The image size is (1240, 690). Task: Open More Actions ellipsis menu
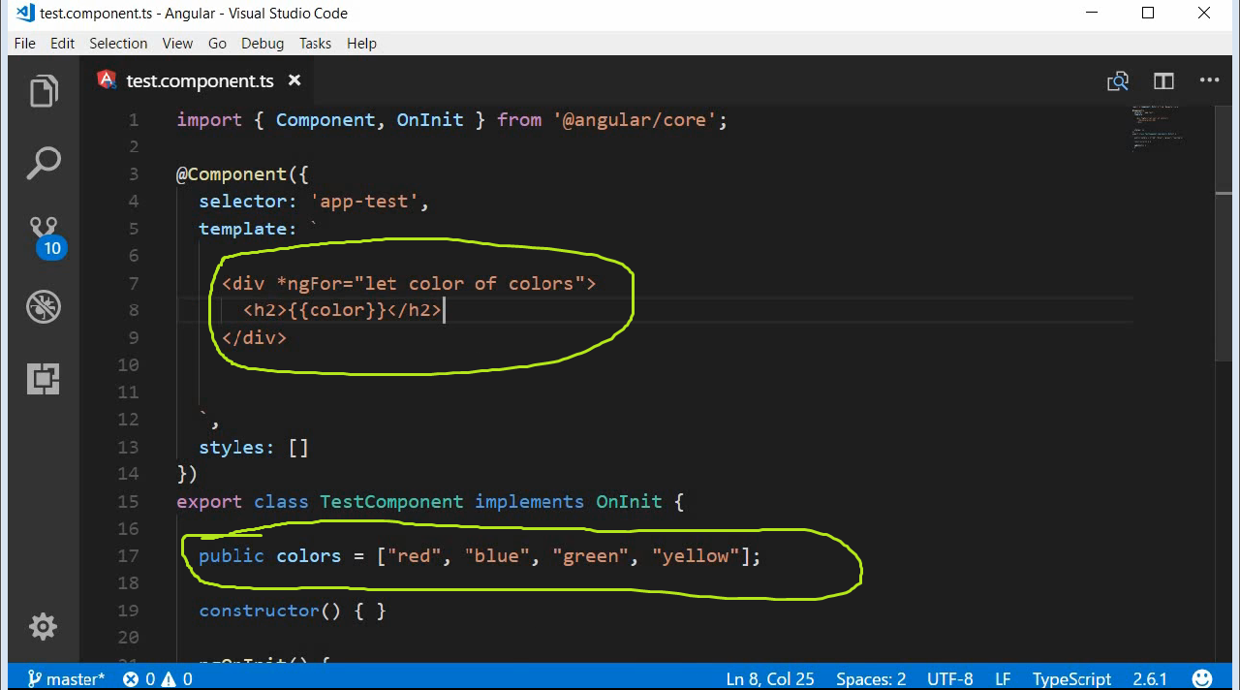click(x=1209, y=80)
